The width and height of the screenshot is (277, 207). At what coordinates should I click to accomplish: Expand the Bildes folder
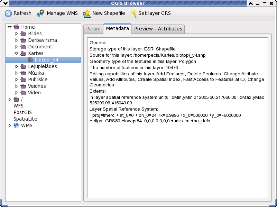[x=17, y=34]
